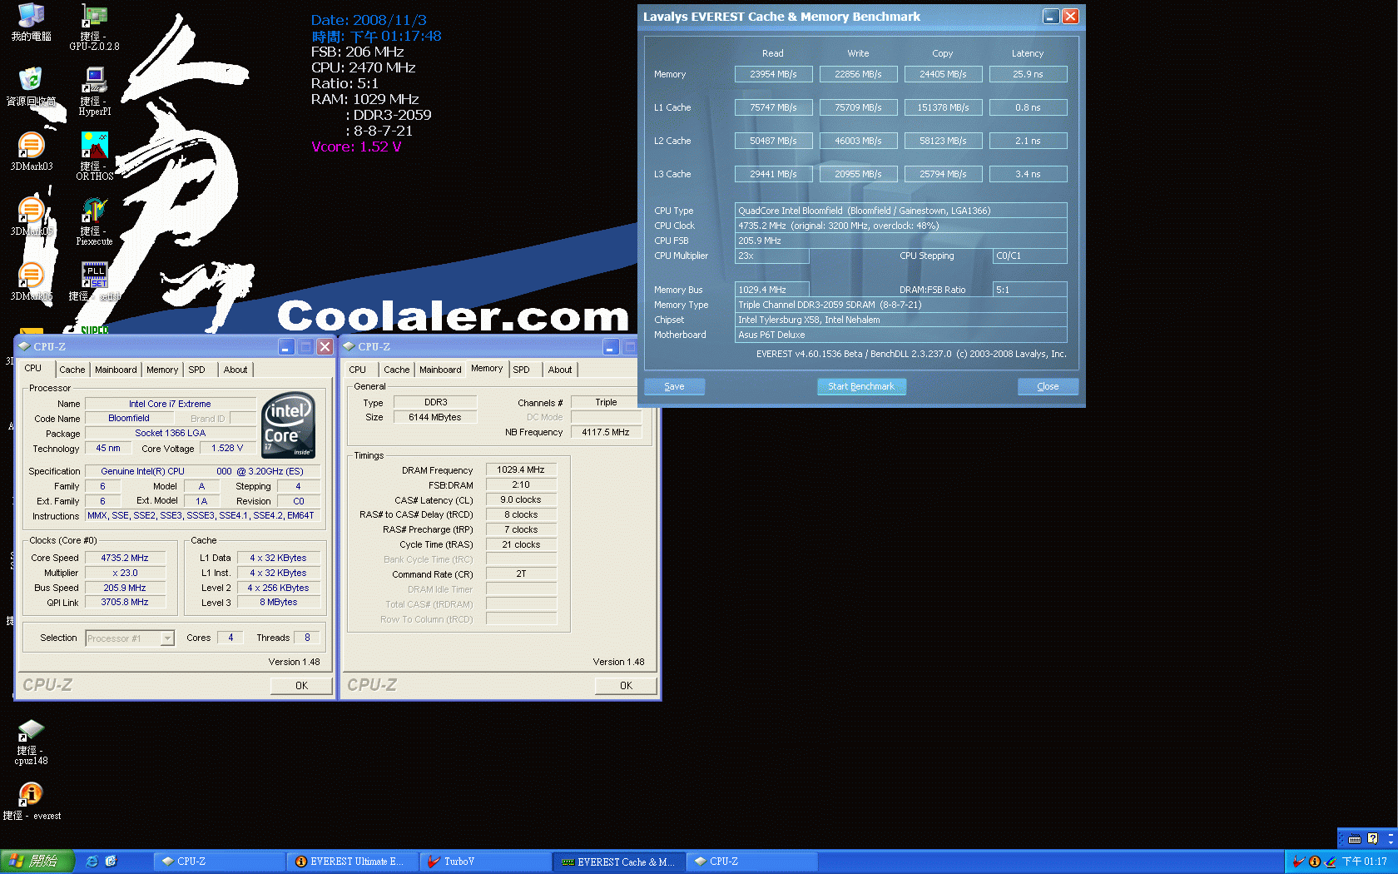Click CAS# Latency 9.0 clocks value
The image size is (1398, 874).
[521, 499]
